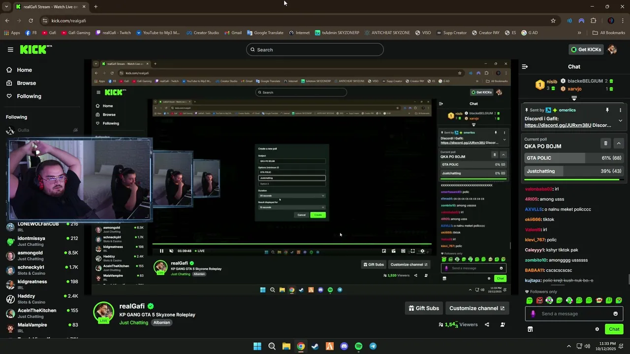The image size is (630, 354).
Task: Open Chrome extensions puzzle icon
Action: [x=593, y=21]
